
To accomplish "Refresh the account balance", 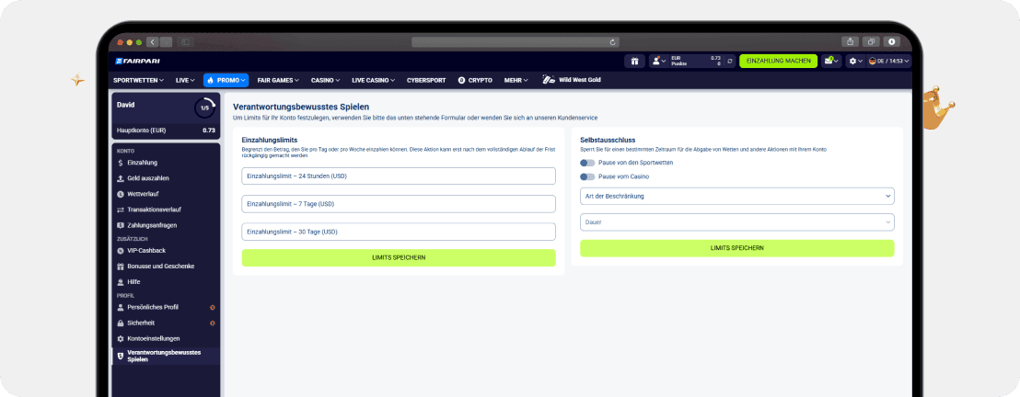I will pos(730,61).
